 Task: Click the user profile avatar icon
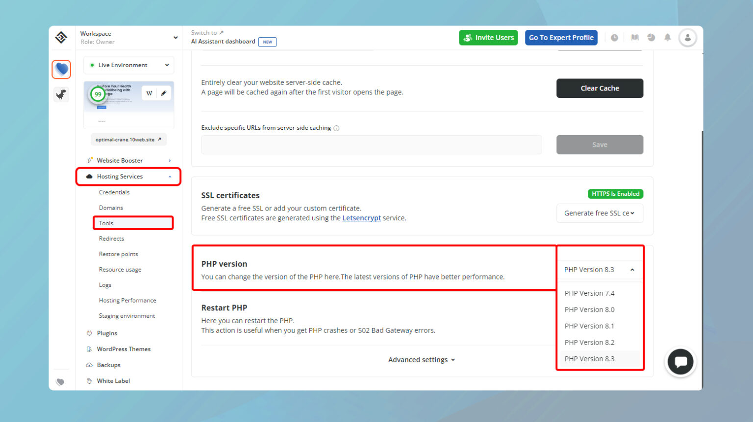point(687,38)
